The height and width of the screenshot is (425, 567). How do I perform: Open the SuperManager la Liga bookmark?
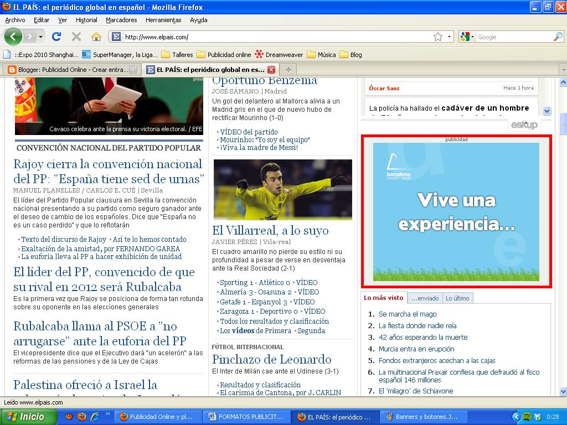[x=120, y=55]
